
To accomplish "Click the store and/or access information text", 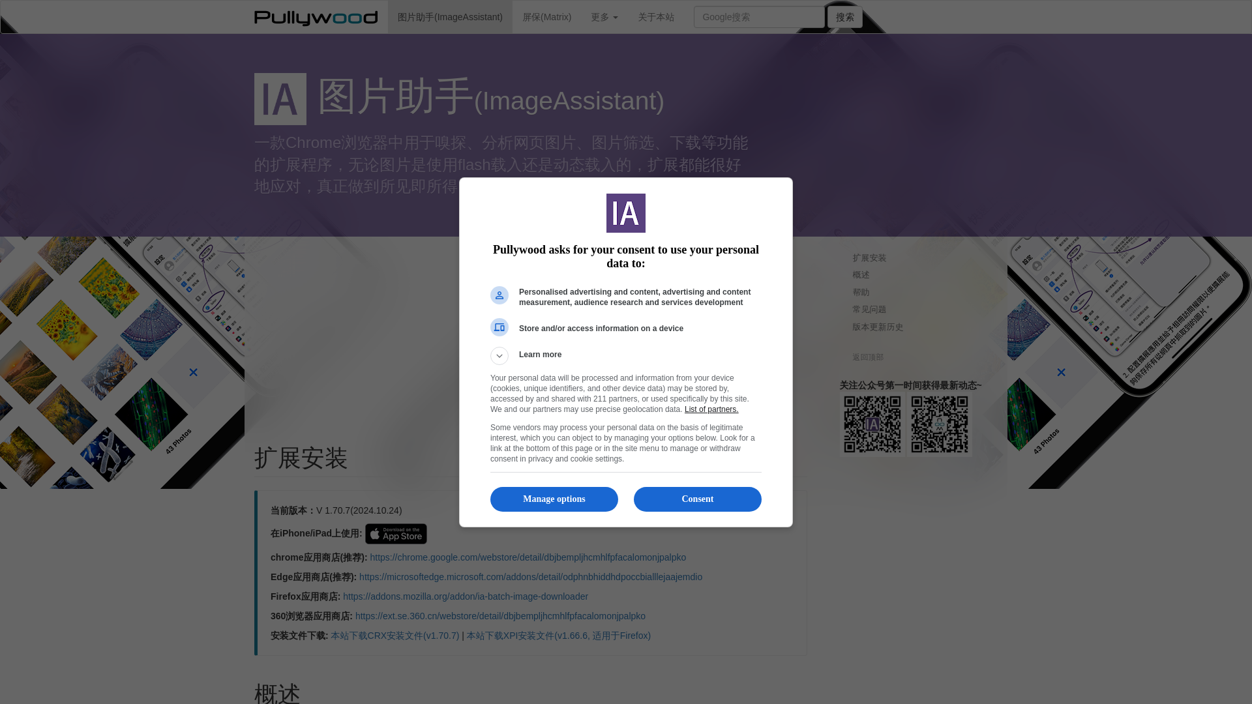I will (601, 329).
